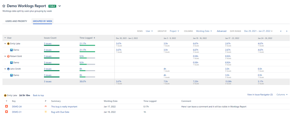Open View in Issue Navigator (3)
The height and width of the screenshot is (114, 293).
pos(260,95)
